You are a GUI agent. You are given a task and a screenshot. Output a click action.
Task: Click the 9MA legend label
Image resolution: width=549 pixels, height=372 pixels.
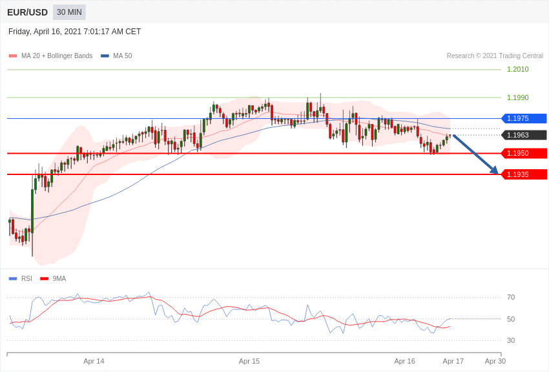point(59,278)
